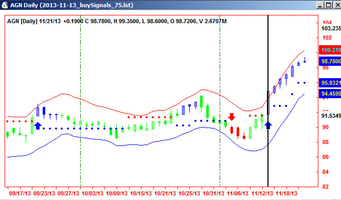Click the 11/12/13 date label

click(x=262, y=193)
